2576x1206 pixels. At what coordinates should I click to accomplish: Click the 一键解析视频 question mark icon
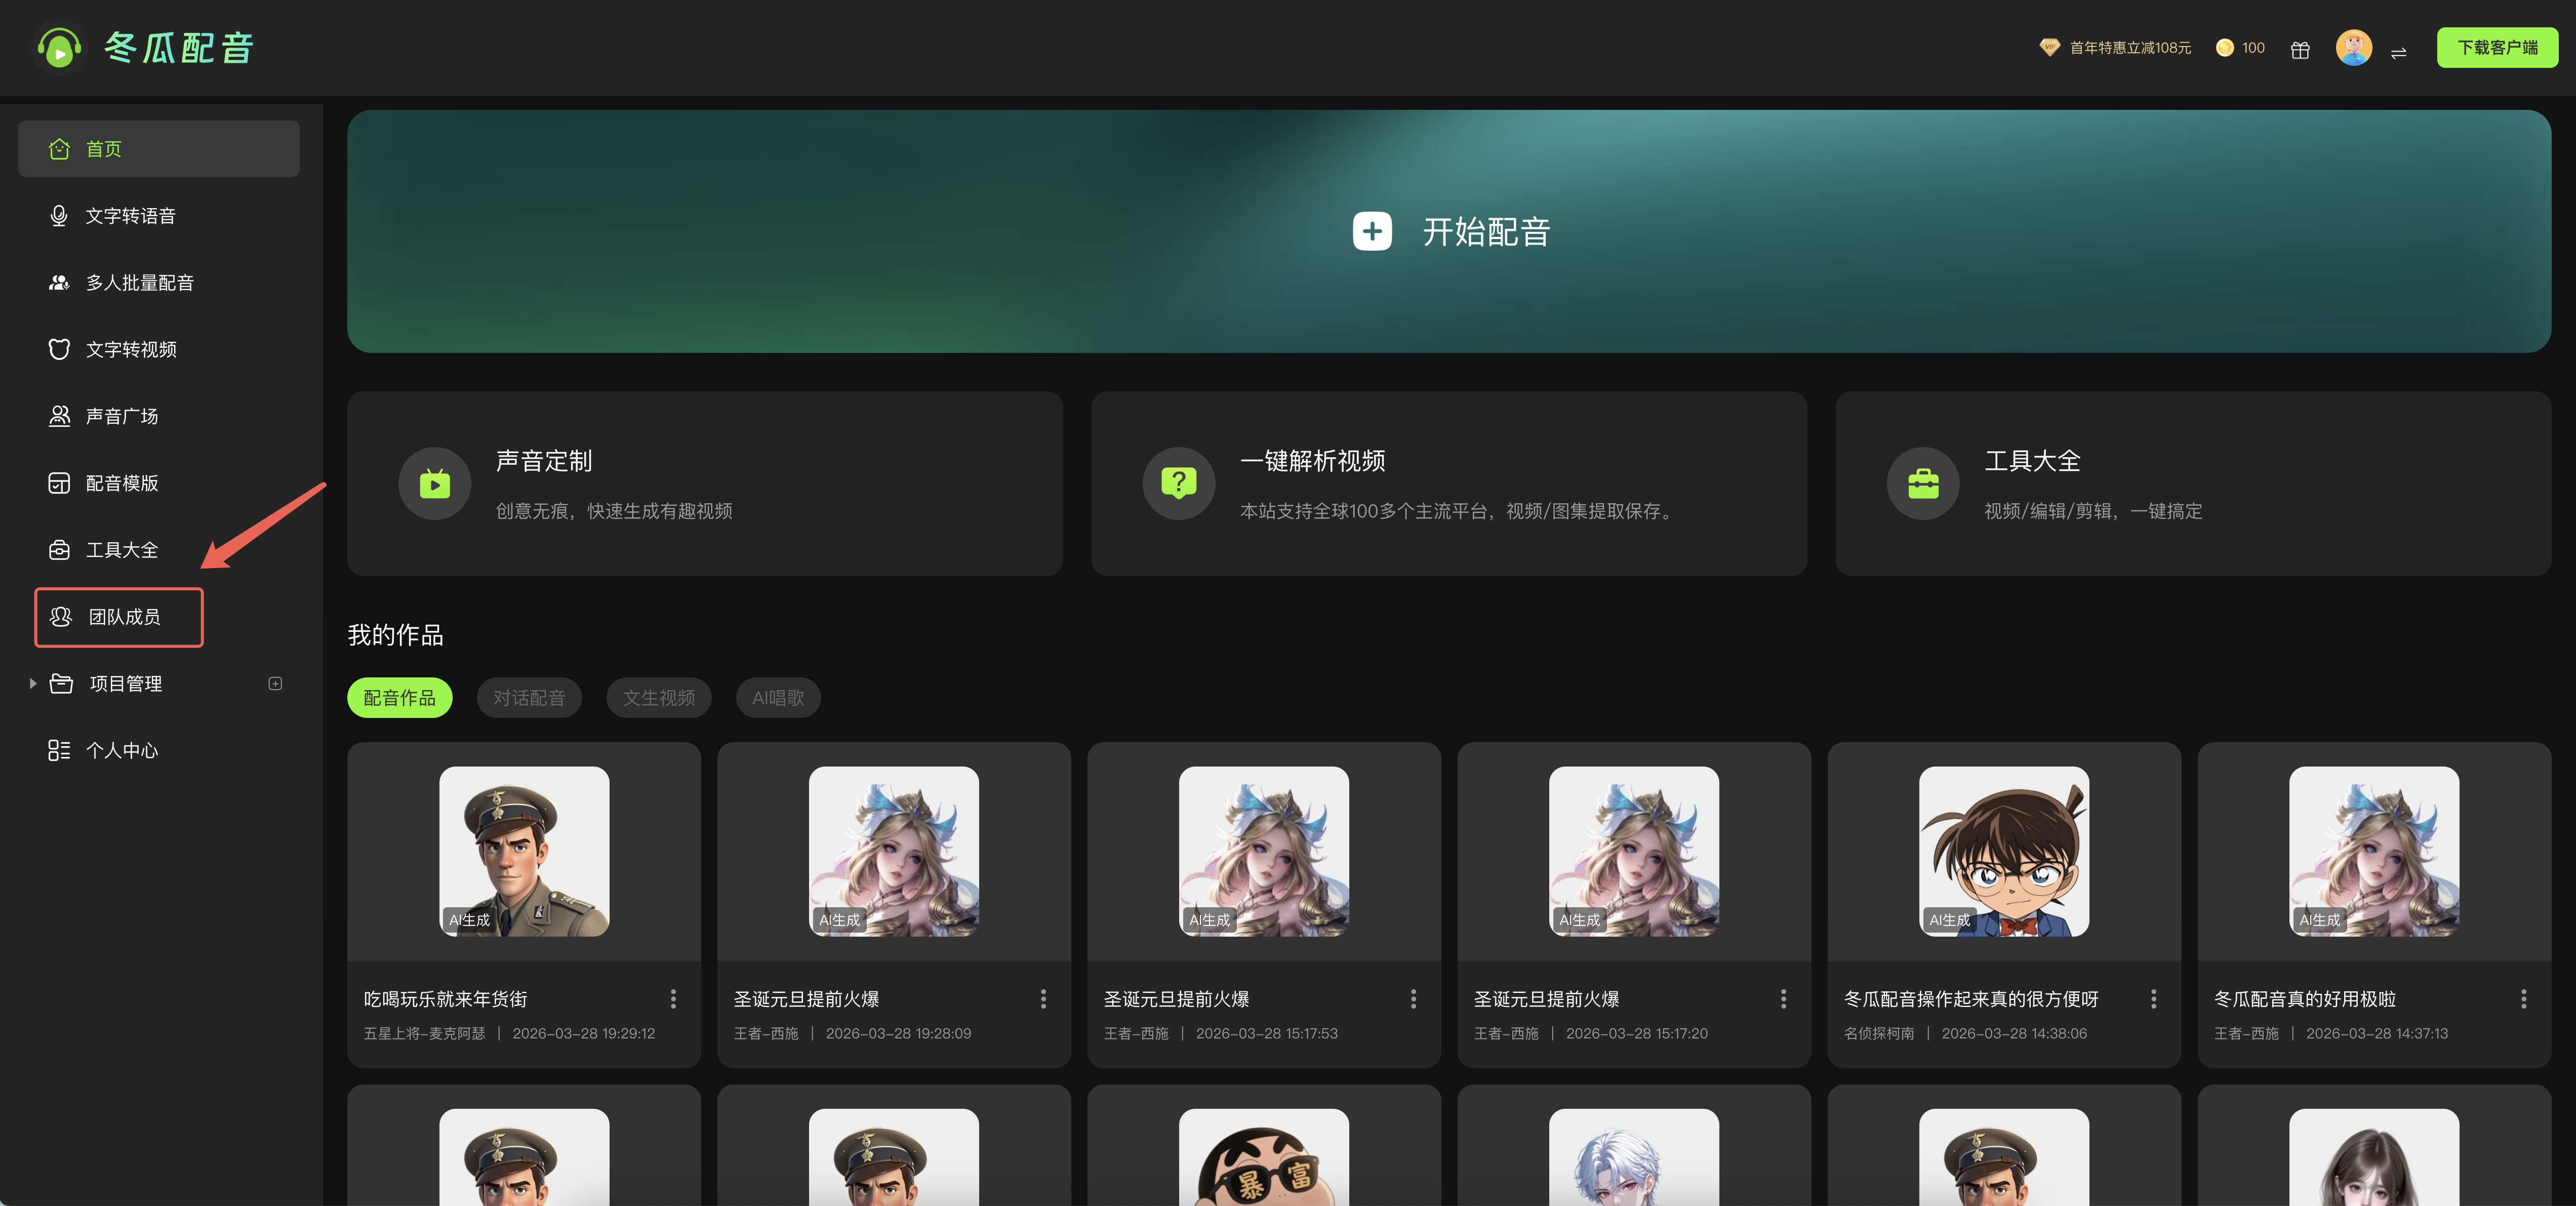coord(1178,484)
